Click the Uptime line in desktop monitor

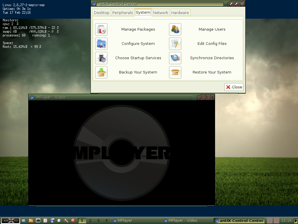click(17, 9)
